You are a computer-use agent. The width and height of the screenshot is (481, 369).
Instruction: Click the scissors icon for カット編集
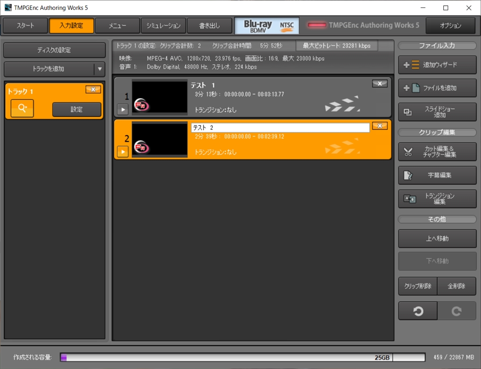click(408, 152)
